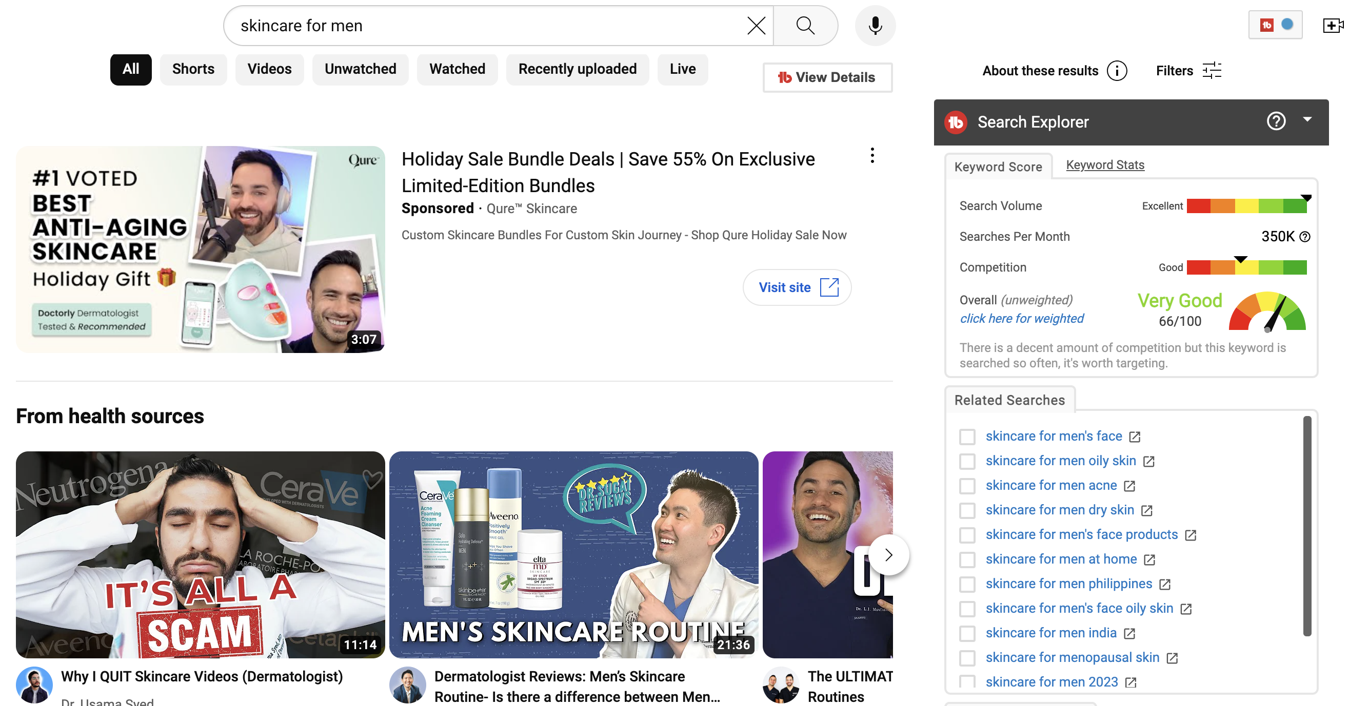1349x706 pixels.
Task: Click the Visit site button
Action: pyautogui.click(x=797, y=287)
